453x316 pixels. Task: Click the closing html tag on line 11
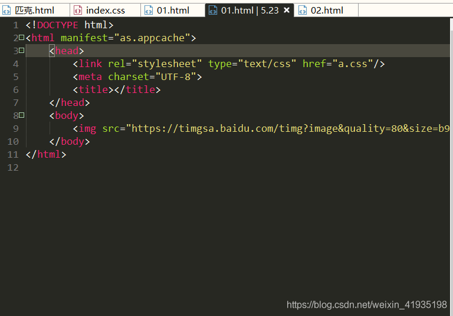tap(46, 155)
